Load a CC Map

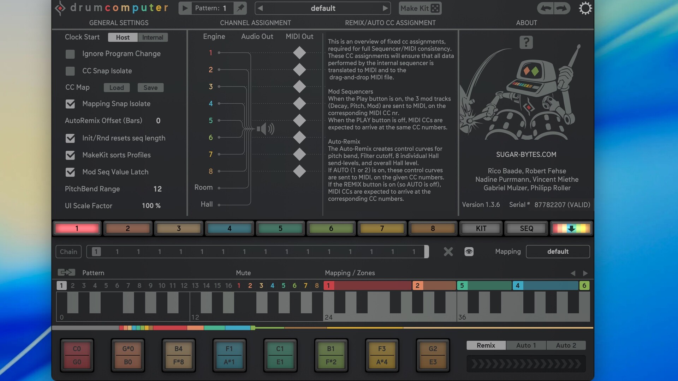click(117, 87)
